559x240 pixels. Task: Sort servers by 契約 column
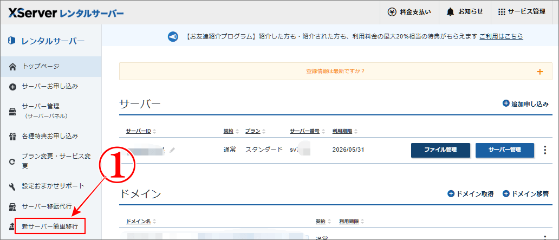(x=231, y=131)
